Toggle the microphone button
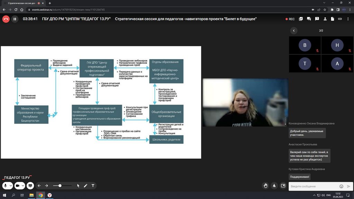Viewport: 354px width, 199px height. (x=6, y=186)
